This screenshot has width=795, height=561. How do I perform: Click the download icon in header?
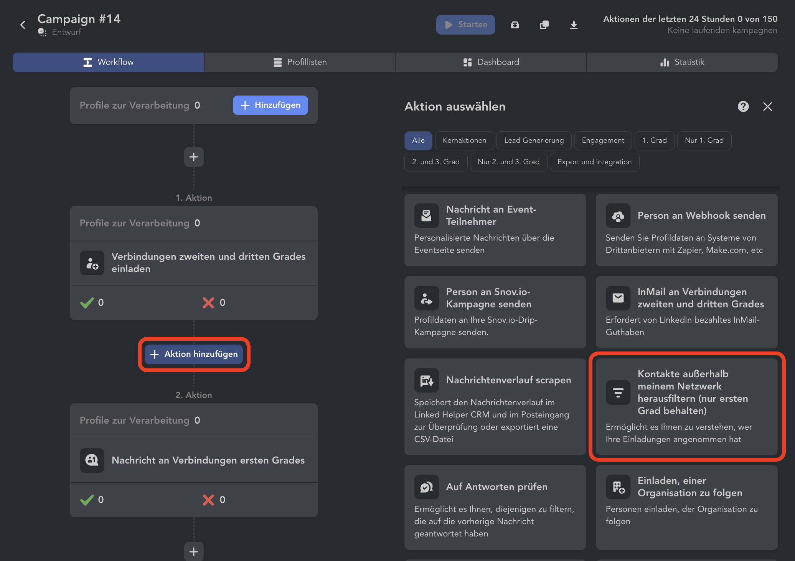point(574,25)
